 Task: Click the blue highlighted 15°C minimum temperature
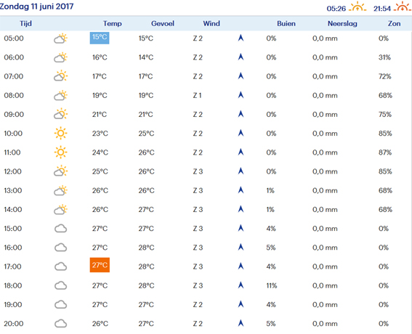pos(100,38)
